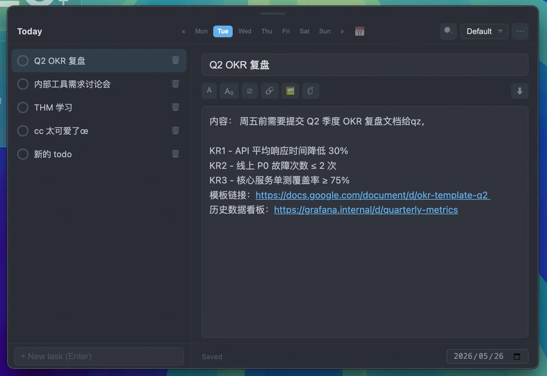This screenshot has height=376, width=547.
Task: Open the three-dots more options menu
Action: [x=520, y=31]
